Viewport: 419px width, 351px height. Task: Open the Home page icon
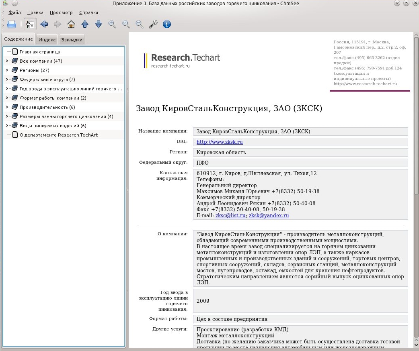pos(71,24)
